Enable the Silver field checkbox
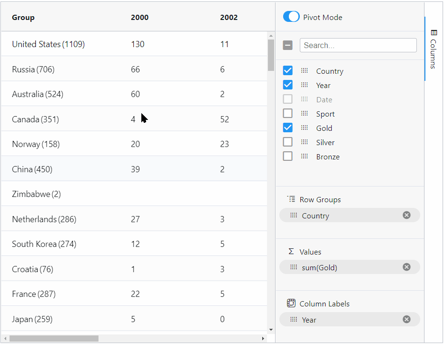Screen dimensions: 444x344 pyautogui.click(x=287, y=142)
